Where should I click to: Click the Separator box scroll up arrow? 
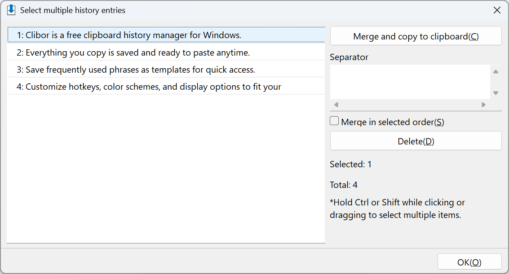496,72
